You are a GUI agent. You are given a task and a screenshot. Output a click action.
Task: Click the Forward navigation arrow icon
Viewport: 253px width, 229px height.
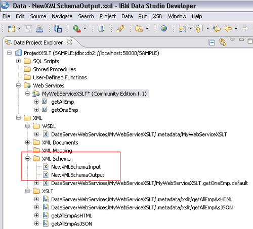(245, 29)
